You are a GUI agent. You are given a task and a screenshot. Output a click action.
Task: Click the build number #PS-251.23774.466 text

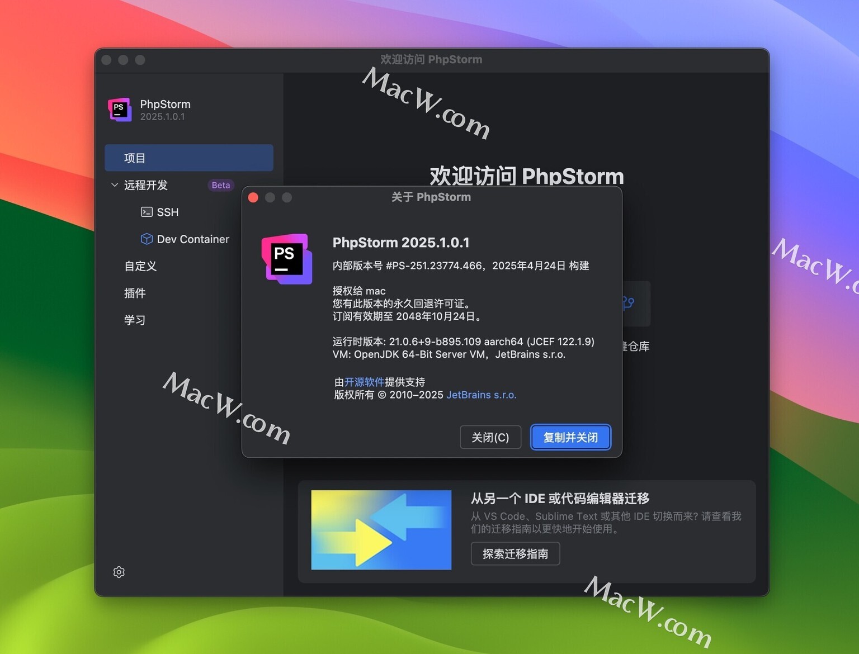click(x=434, y=266)
